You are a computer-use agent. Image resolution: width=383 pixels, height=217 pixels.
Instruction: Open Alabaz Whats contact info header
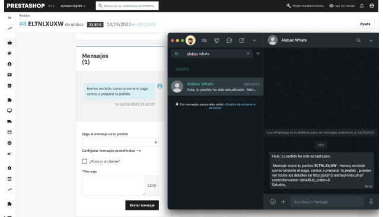point(294,40)
